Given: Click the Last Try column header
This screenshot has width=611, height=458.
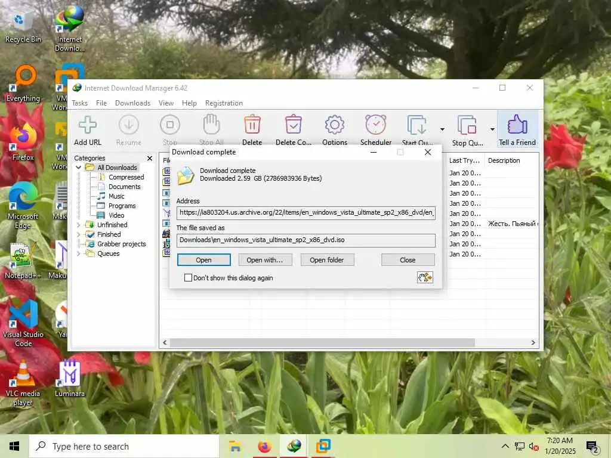Looking at the screenshot, I should (464, 160).
